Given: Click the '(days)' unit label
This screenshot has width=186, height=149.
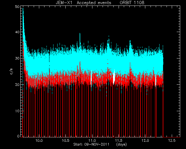Looking at the screenshot, I should 121,144.
